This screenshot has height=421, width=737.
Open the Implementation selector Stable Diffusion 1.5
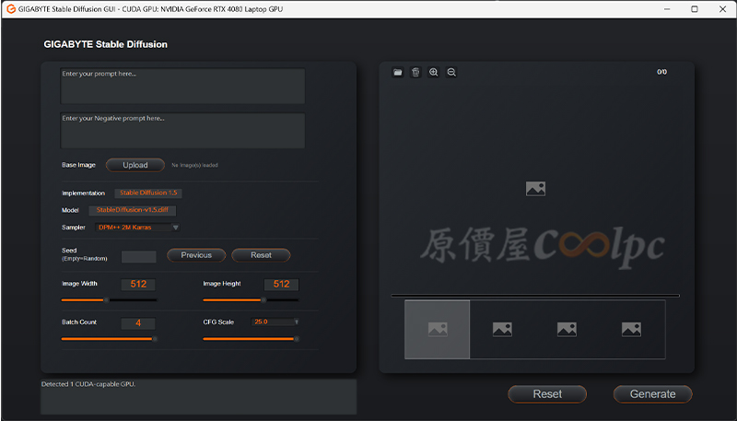pyautogui.click(x=148, y=193)
